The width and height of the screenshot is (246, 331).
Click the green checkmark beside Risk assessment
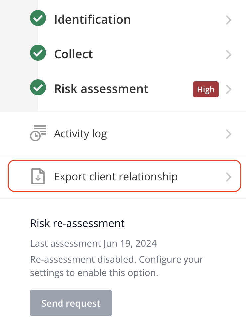click(x=38, y=87)
